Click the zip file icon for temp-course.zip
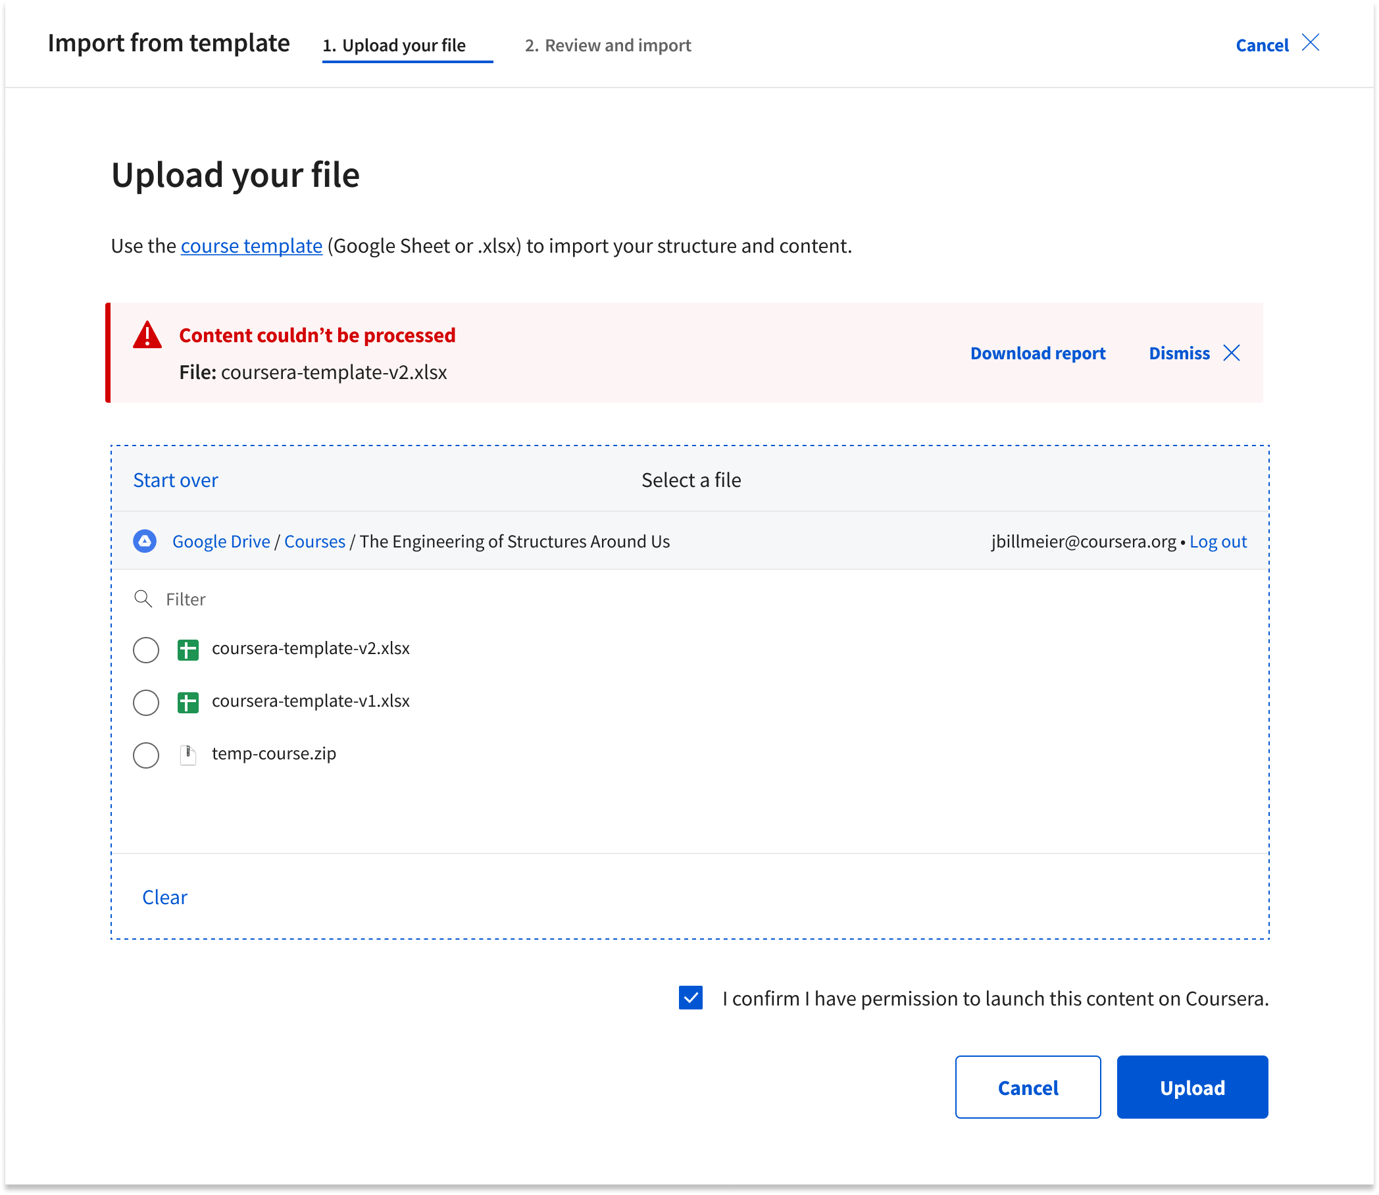 (x=188, y=755)
